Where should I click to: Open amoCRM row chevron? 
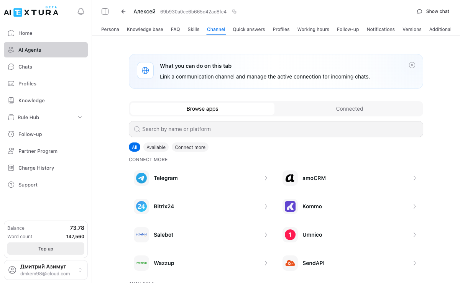pos(415,178)
